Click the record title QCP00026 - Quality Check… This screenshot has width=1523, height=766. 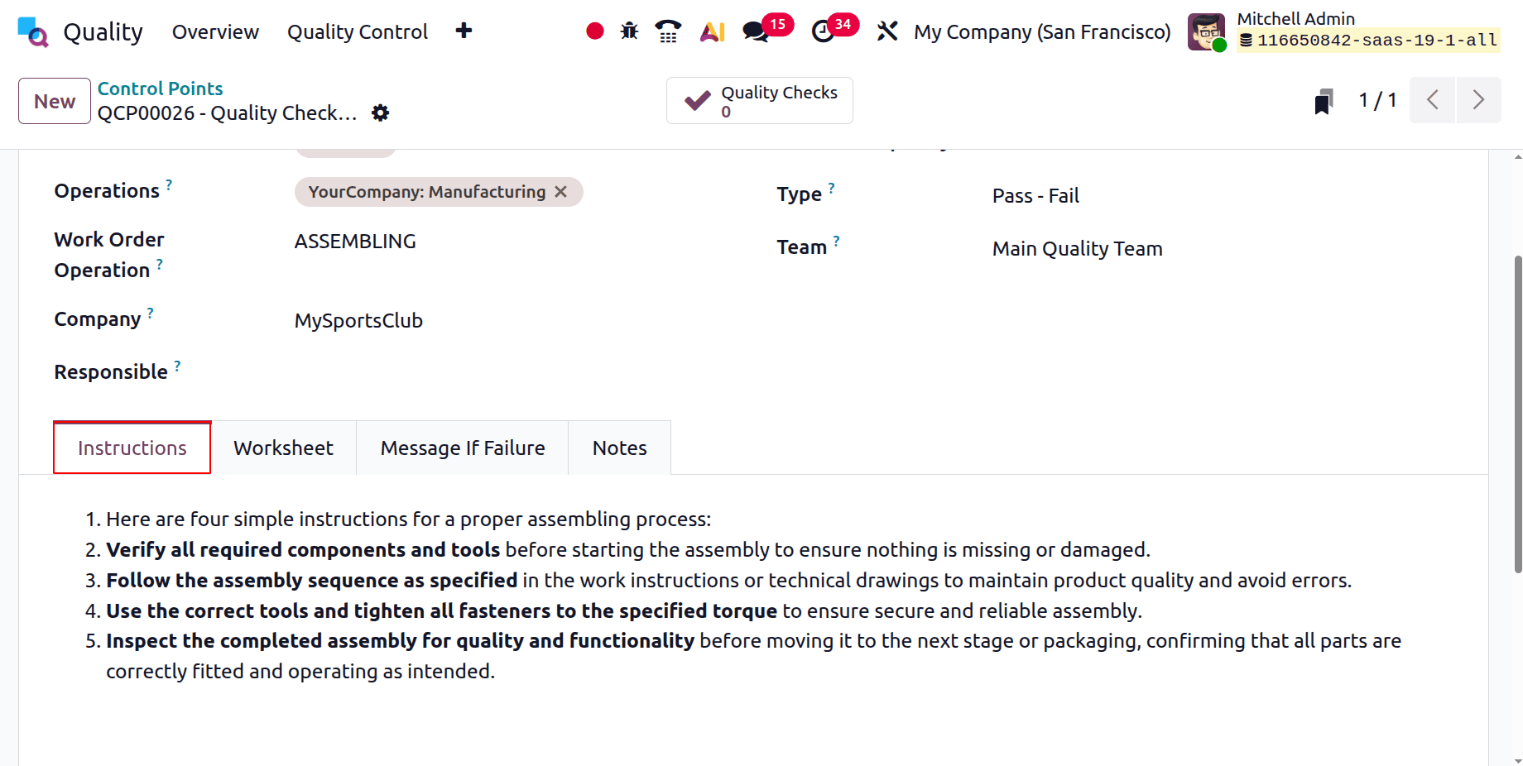(227, 113)
